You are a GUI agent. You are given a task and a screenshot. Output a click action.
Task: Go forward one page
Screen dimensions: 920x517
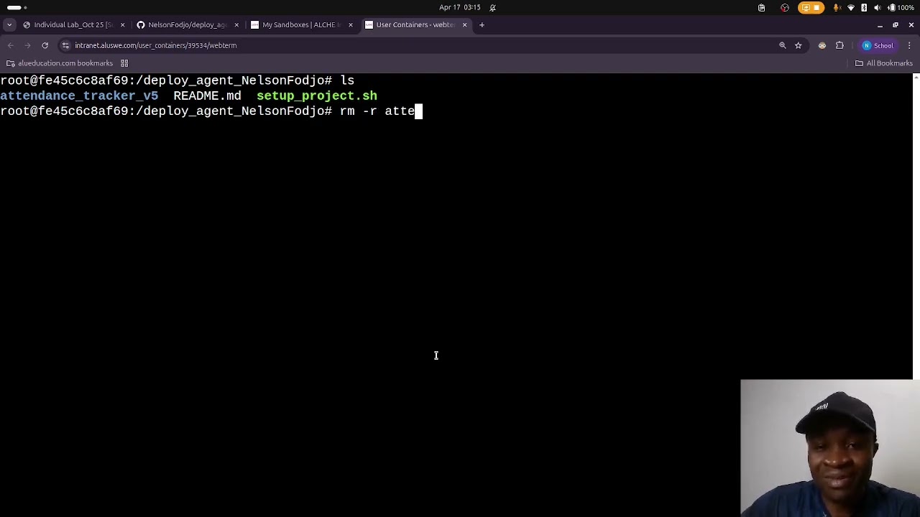point(27,45)
